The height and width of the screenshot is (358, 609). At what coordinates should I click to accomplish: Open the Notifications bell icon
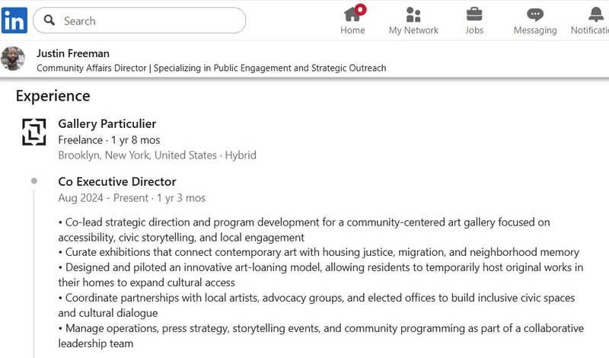point(595,14)
